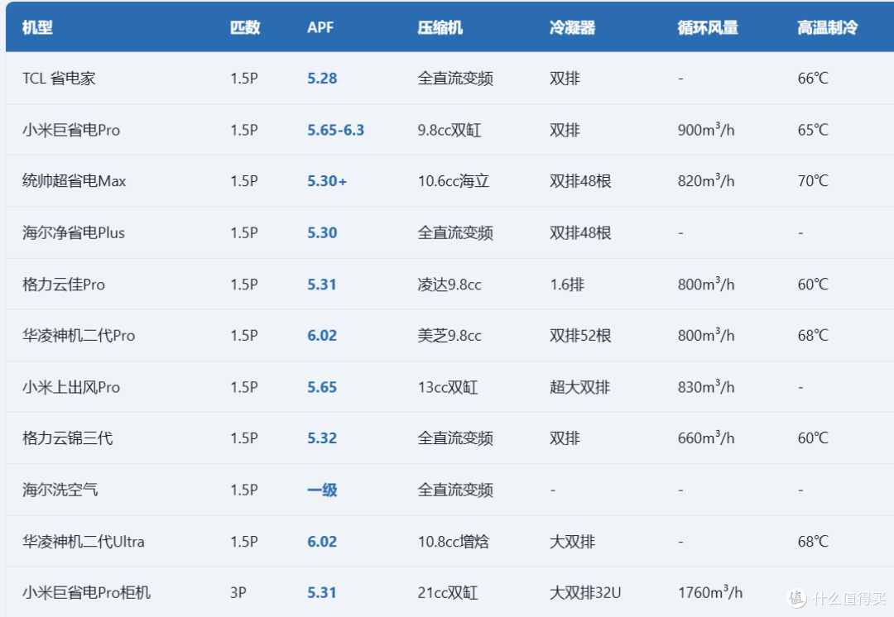894x617 pixels.
Task: Click the 830m³/h airflow cell
Action: click(x=706, y=387)
